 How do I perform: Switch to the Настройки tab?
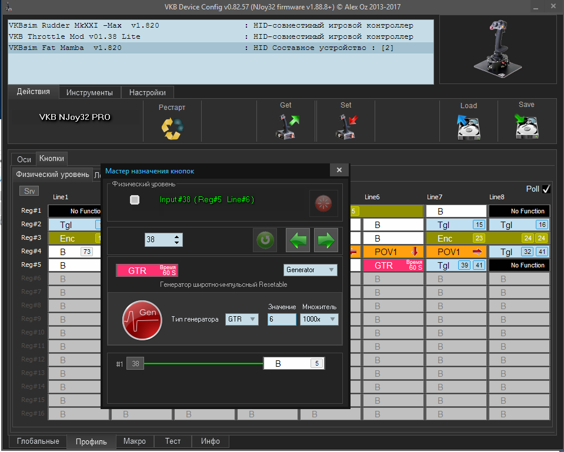pos(148,93)
